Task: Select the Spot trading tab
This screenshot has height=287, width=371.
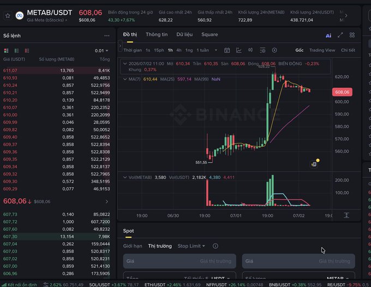Action: tap(128, 231)
